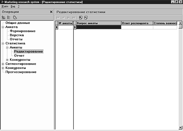Click the import document icon with inward arrow

pos(81,18)
